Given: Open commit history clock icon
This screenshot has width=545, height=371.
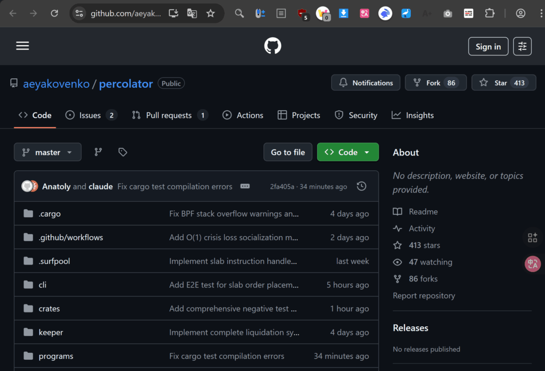Looking at the screenshot, I should [x=361, y=186].
